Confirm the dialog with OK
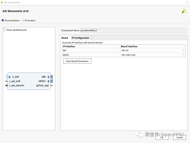The height and width of the screenshot is (143, 190). tap(162, 137)
